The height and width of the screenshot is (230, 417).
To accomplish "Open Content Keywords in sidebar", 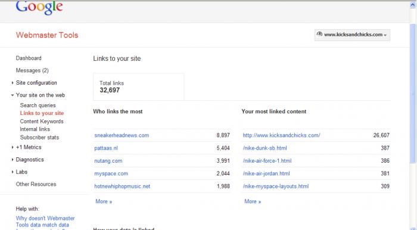I will [x=42, y=121].
